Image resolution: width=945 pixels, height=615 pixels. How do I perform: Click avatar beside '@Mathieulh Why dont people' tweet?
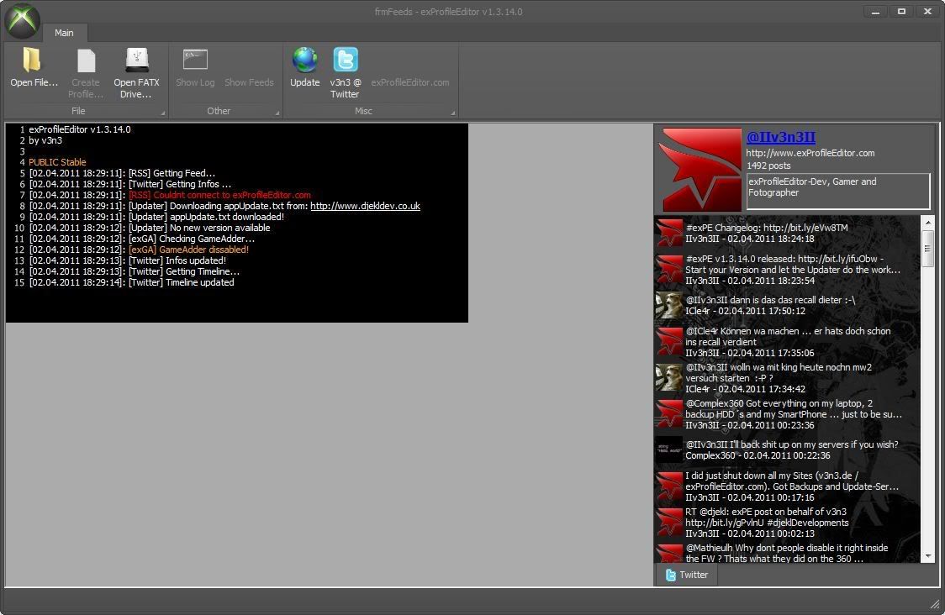669,554
